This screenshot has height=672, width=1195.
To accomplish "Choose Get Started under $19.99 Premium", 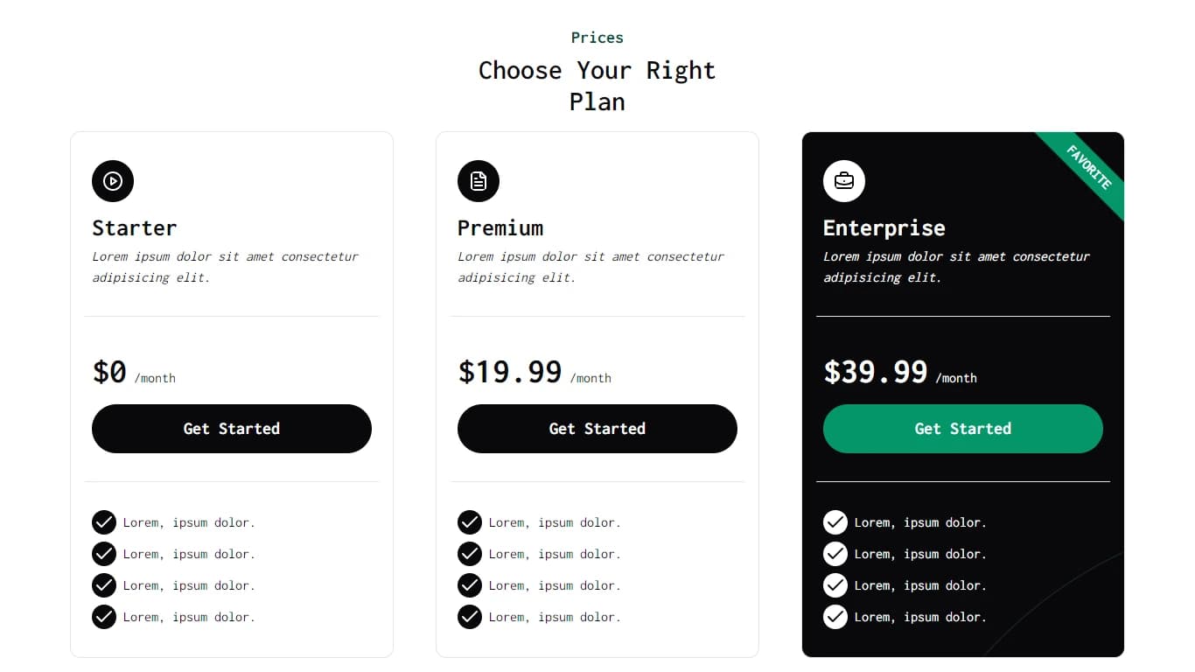I will (x=597, y=429).
